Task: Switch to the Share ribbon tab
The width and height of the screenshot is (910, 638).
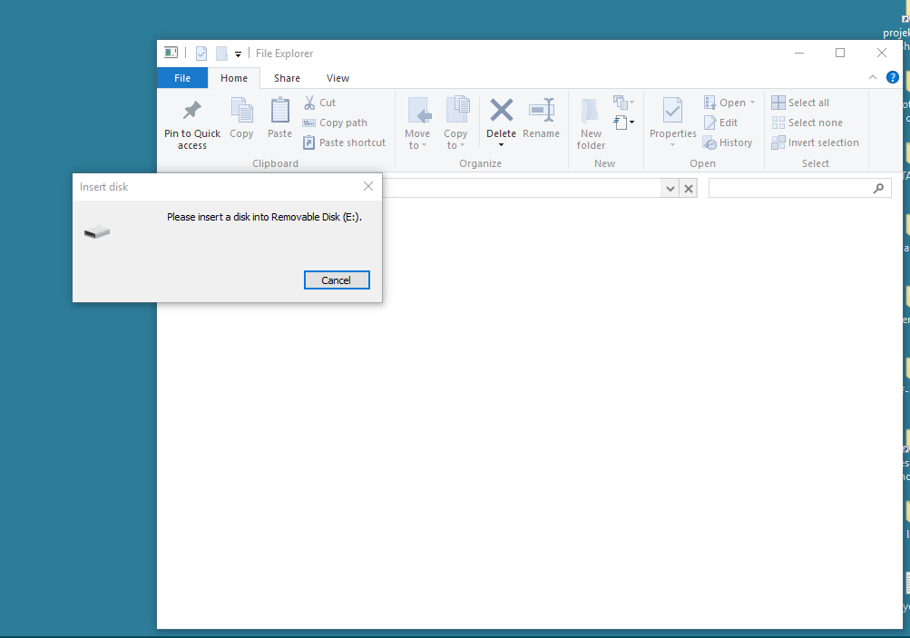Action: click(x=287, y=78)
